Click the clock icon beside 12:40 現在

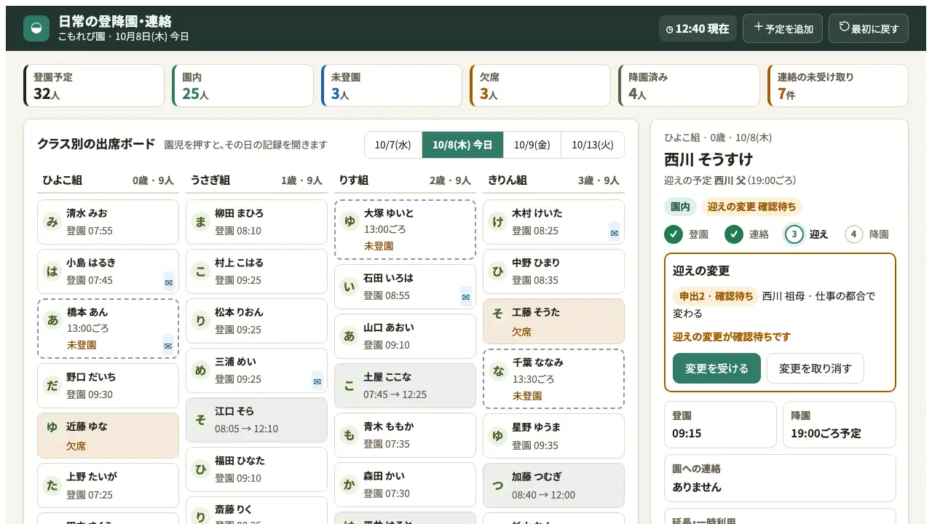(x=670, y=29)
